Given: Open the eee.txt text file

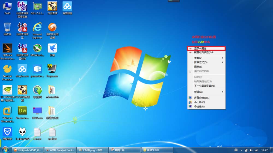Looking at the screenshot, I should (37, 134).
